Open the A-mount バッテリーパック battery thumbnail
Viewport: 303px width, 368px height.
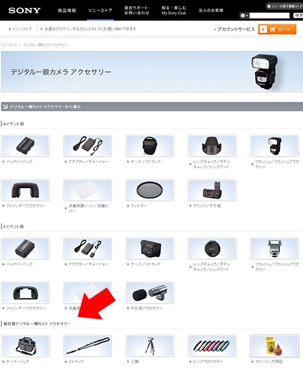[x=25, y=146]
